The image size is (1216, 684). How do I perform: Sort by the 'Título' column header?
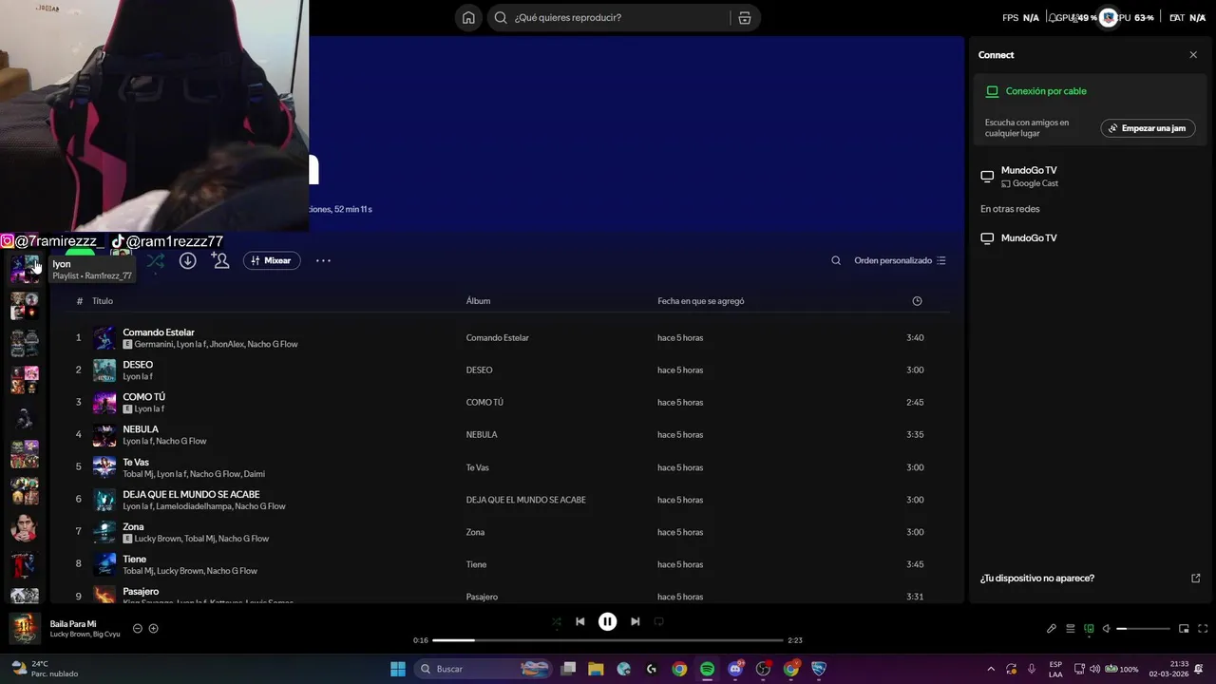[x=103, y=301]
